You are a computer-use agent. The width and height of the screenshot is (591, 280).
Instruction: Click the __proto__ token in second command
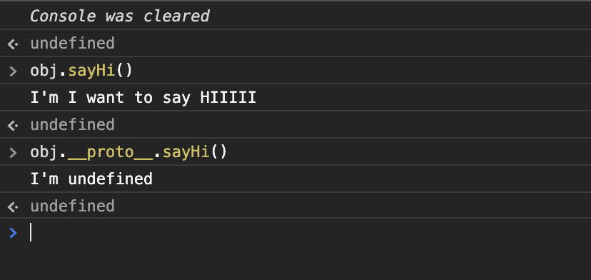click(111, 152)
